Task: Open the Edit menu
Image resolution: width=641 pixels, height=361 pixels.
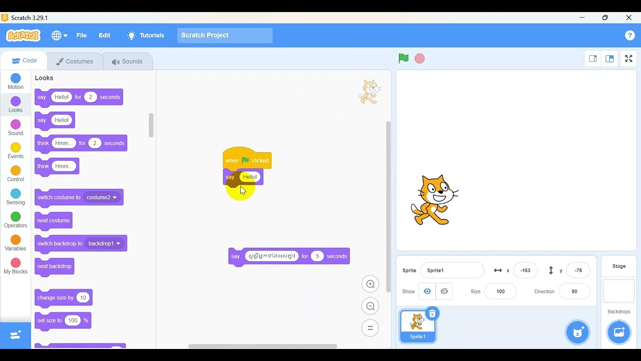Action: coord(104,36)
